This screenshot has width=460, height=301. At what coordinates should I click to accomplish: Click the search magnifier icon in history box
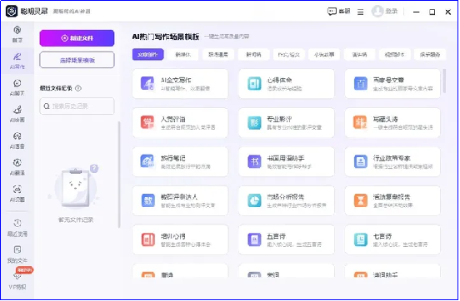[x=47, y=106]
